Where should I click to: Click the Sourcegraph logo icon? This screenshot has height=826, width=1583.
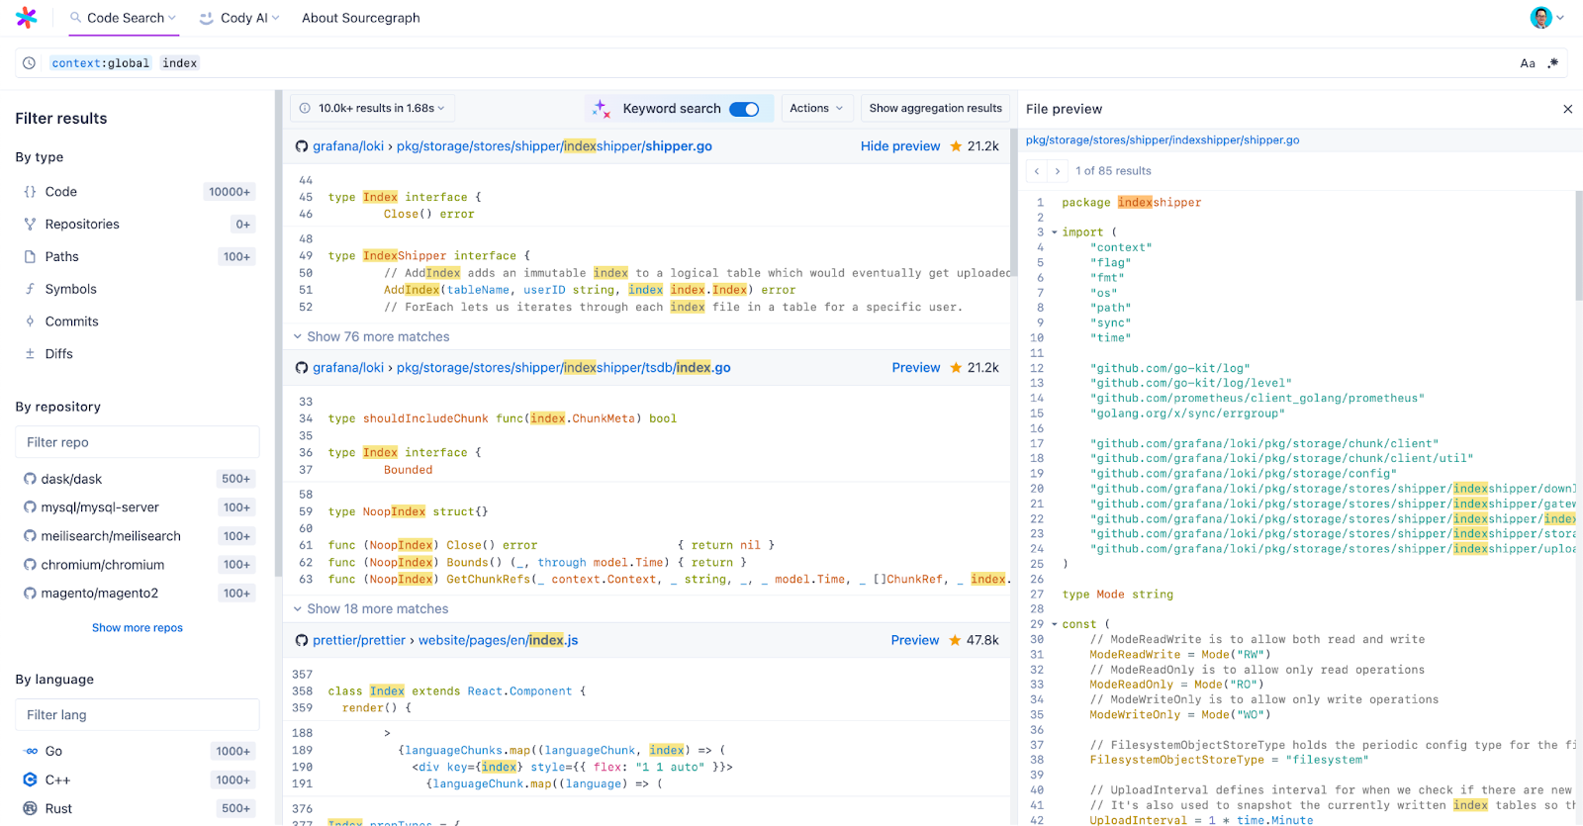pyautogui.click(x=27, y=18)
